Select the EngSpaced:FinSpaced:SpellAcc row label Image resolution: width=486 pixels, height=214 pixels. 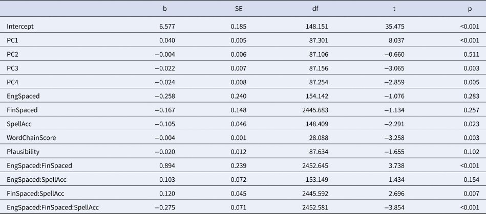[x=53, y=207]
